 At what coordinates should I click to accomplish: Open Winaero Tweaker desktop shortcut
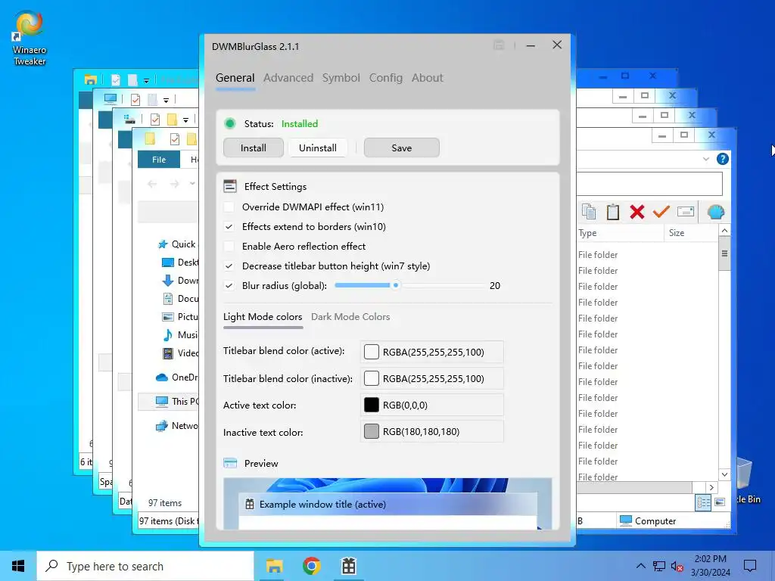(30, 38)
